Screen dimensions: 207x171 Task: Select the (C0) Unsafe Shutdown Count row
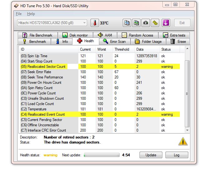pyautogui.click(x=100, y=98)
